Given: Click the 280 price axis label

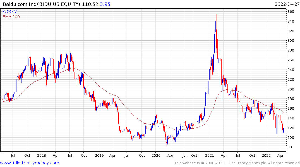Looking at the screenshot, I should 291,50.
